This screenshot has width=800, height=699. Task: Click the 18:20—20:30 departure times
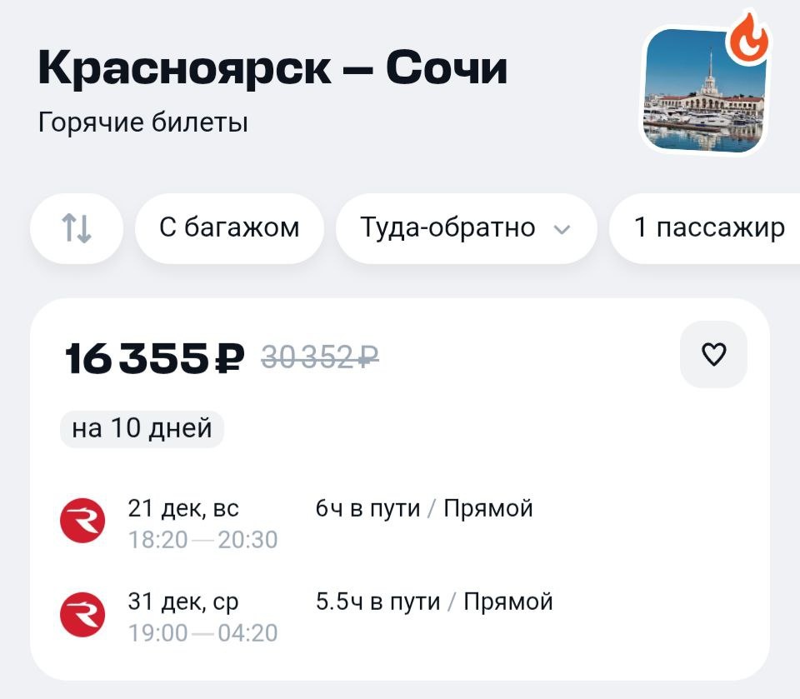(202, 540)
